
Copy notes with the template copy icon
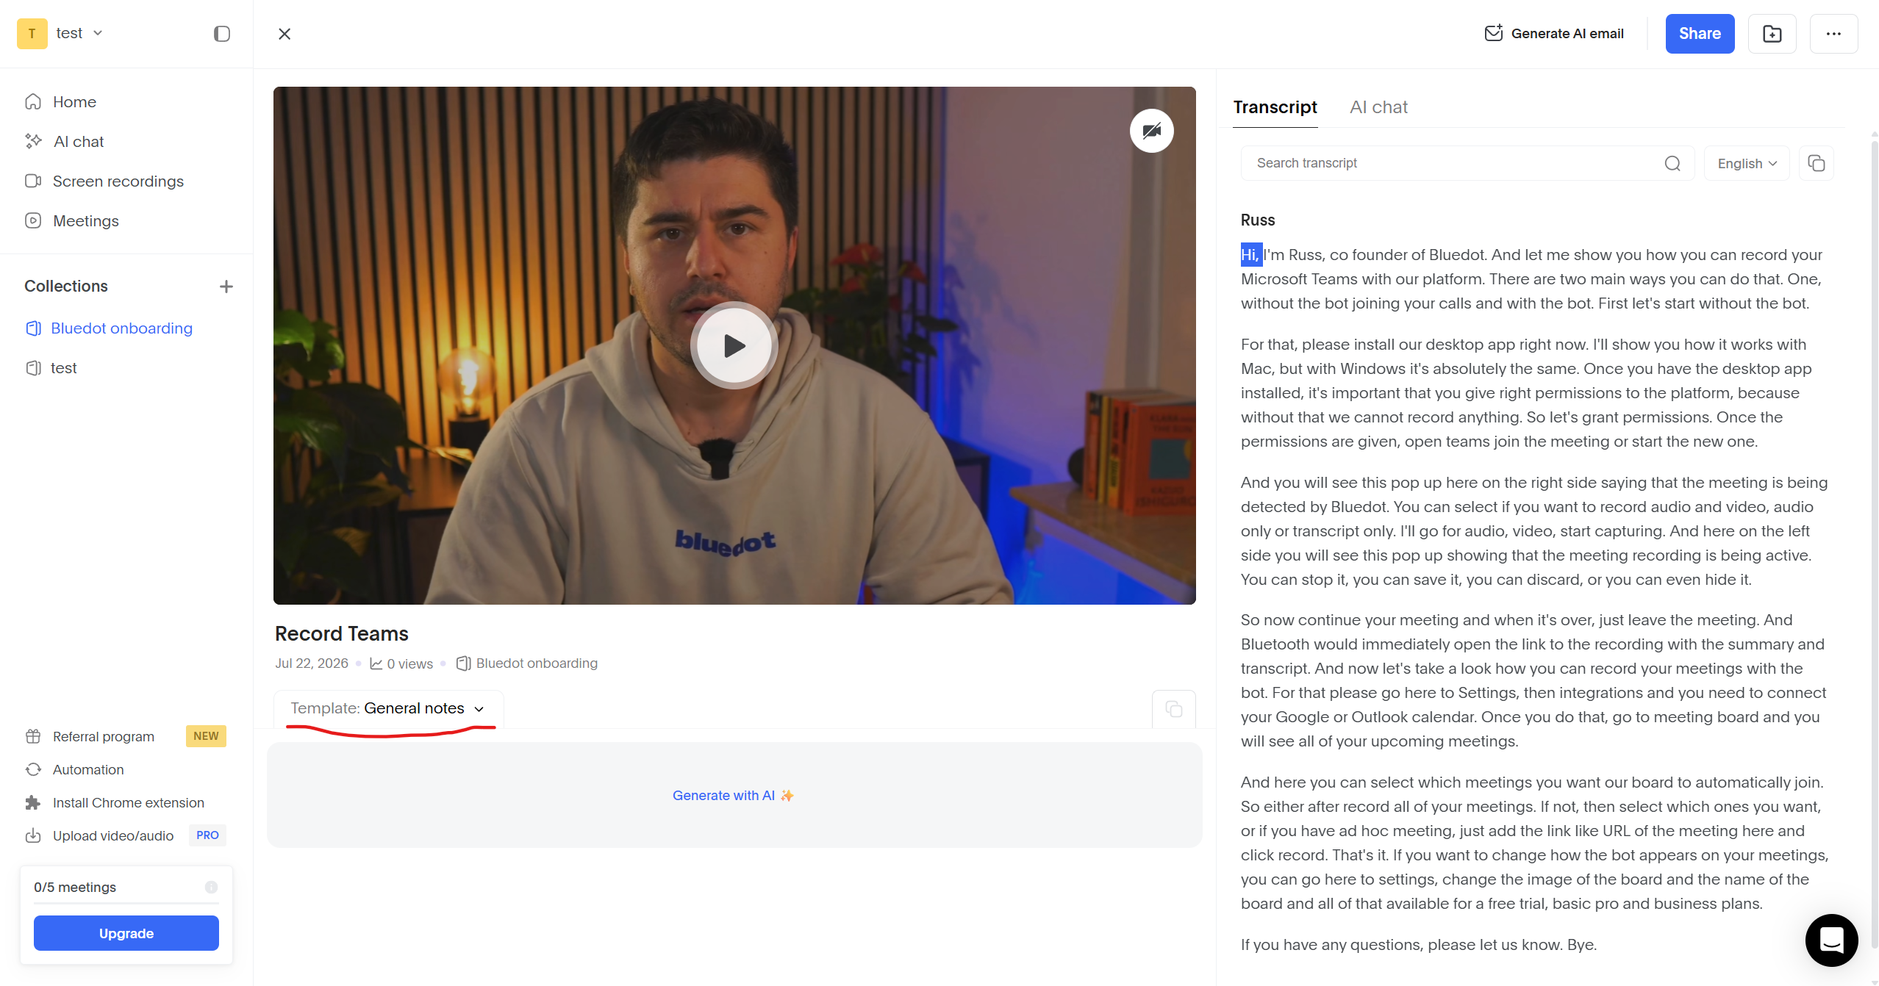point(1174,709)
